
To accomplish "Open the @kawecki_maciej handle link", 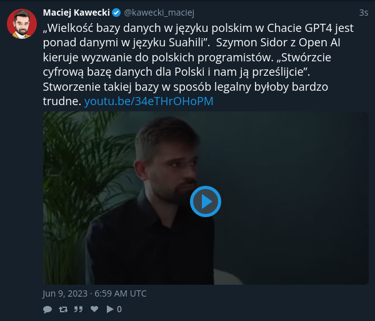I will pos(159,13).
